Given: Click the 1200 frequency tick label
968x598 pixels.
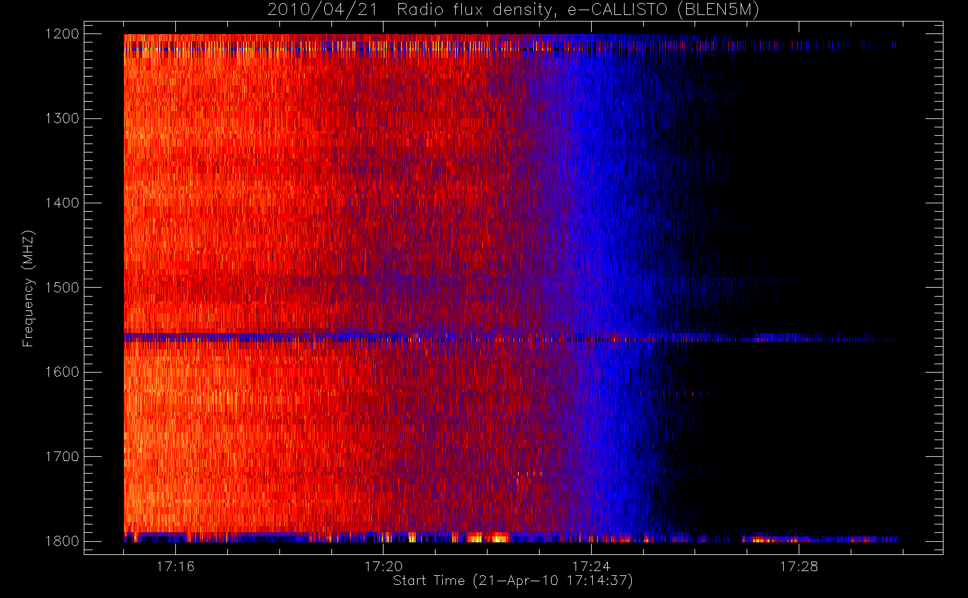Looking at the screenshot, I should (62, 34).
